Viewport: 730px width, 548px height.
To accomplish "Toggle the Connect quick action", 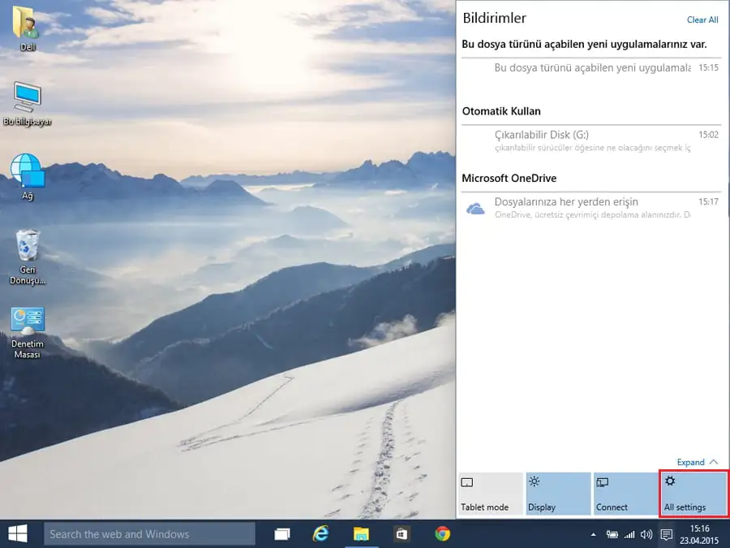I will click(625, 494).
